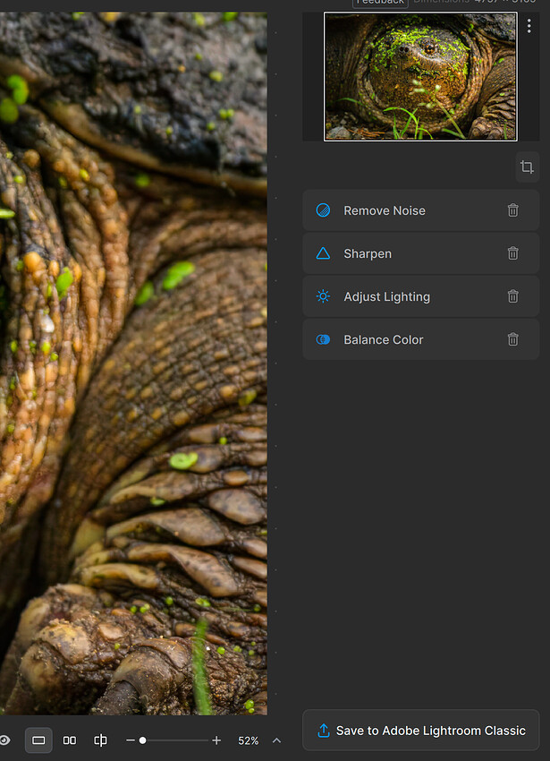Click the turtle navigator thumbnail
The width and height of the screenshot is (550, 761).
[420, 77]
